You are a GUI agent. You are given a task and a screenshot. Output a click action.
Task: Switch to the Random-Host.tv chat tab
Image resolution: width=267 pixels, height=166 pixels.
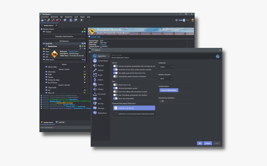pyautogui.click(x=47, y=122)
